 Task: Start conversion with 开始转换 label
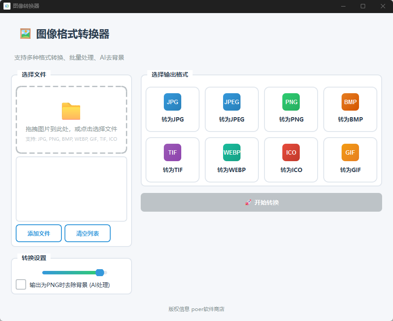pyautogui.click(x=267, y=203)
